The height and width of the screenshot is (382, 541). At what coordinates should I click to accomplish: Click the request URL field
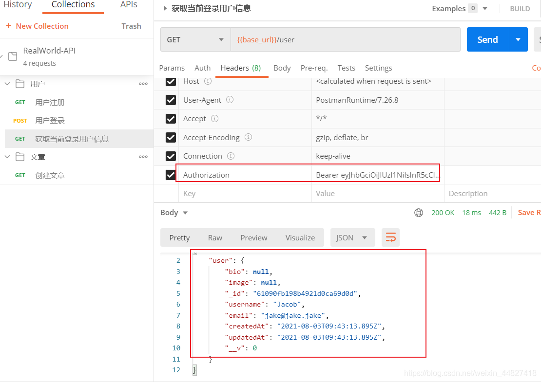pos(346,39)
